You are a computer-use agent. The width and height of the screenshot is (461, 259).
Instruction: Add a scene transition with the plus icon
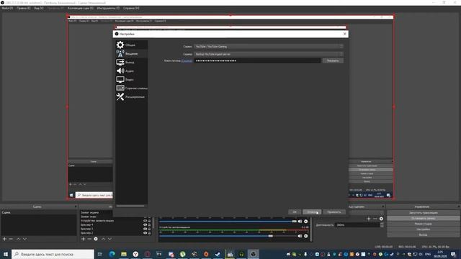coord(368,219)
